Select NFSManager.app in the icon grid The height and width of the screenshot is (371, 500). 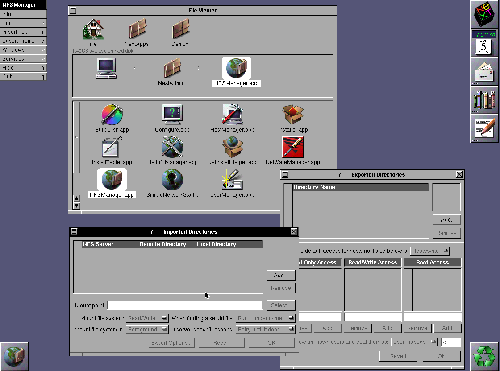112,180
